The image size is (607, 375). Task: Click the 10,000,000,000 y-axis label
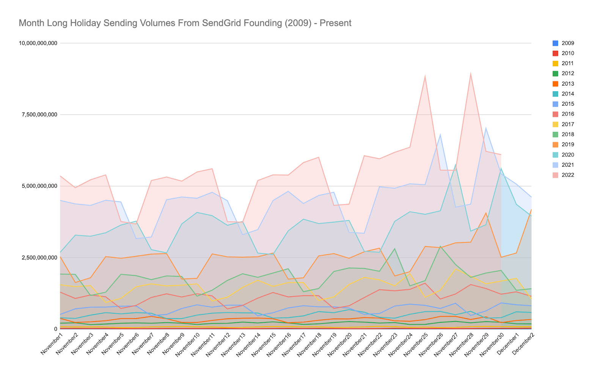[38, 43]
